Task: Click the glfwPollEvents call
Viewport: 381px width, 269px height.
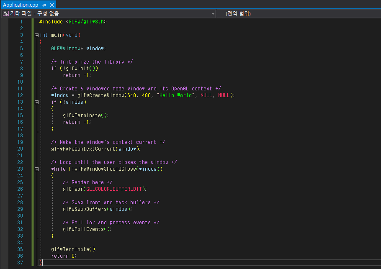Action: coord(83,229)
